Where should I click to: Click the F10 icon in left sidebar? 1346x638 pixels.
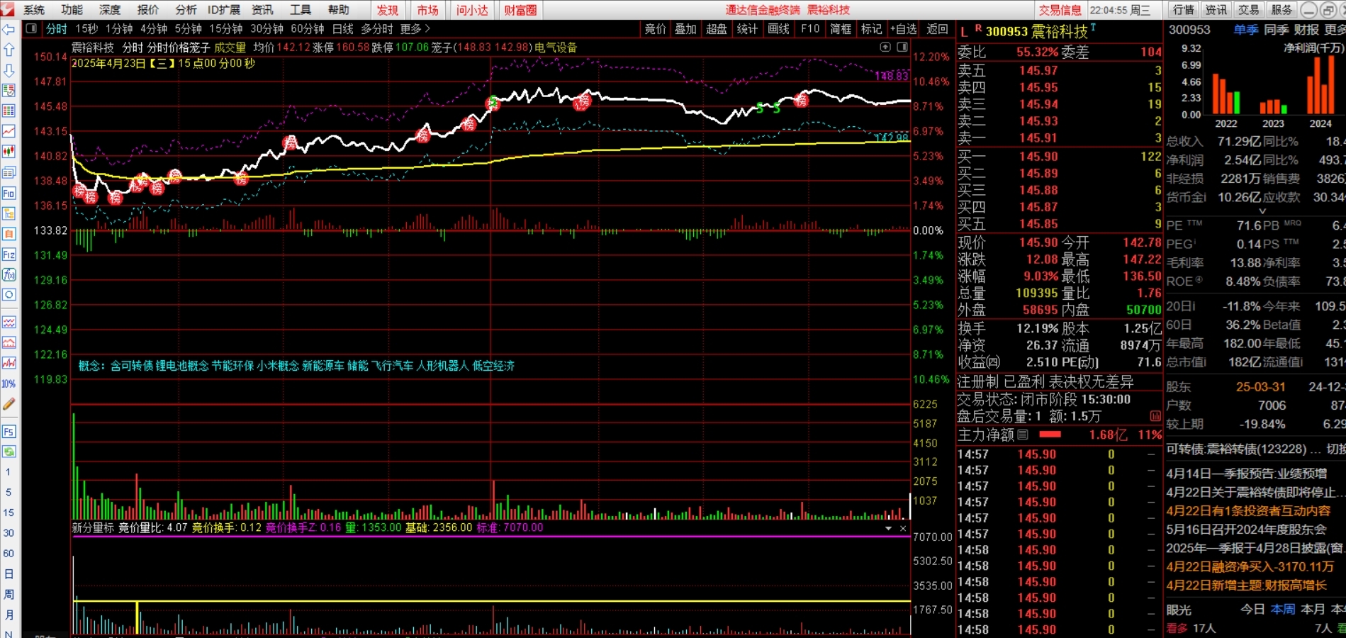(x=9, y=193)
